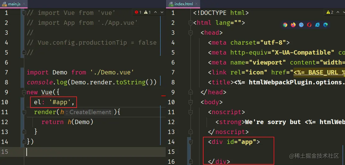Click warning count indicator in index.html
Viewport: 345px width, 165px height.
coord(330,12)
